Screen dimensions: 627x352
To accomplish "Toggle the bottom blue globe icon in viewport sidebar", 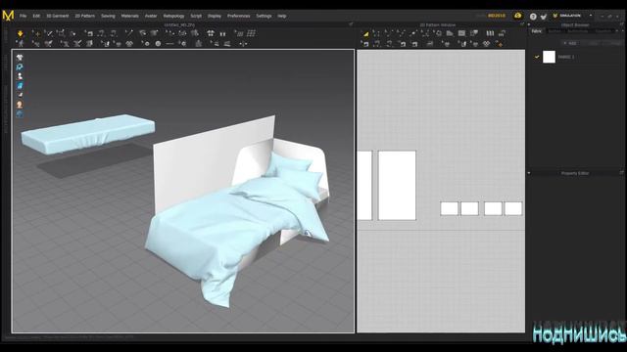I will coord(20,114).
